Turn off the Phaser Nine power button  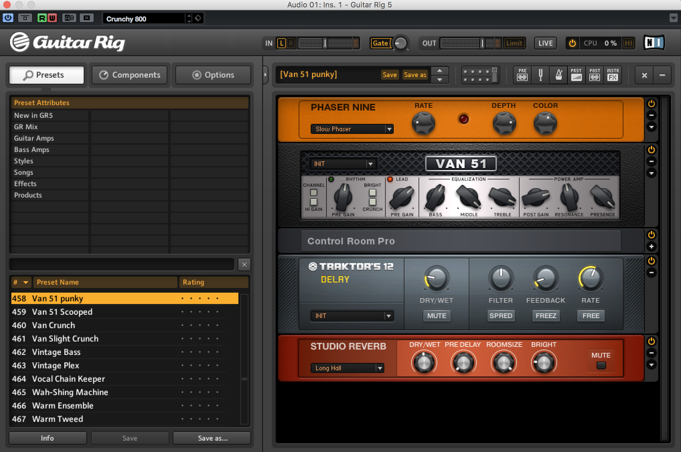[x=651, y=103]
